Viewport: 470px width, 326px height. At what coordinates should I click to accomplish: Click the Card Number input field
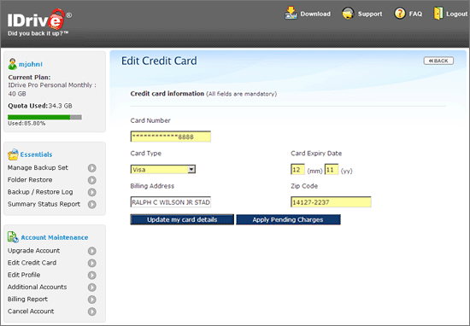pyautogui.click(x=171, y=137)
